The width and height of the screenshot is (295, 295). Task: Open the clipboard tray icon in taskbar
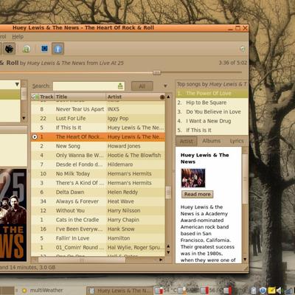254,291
